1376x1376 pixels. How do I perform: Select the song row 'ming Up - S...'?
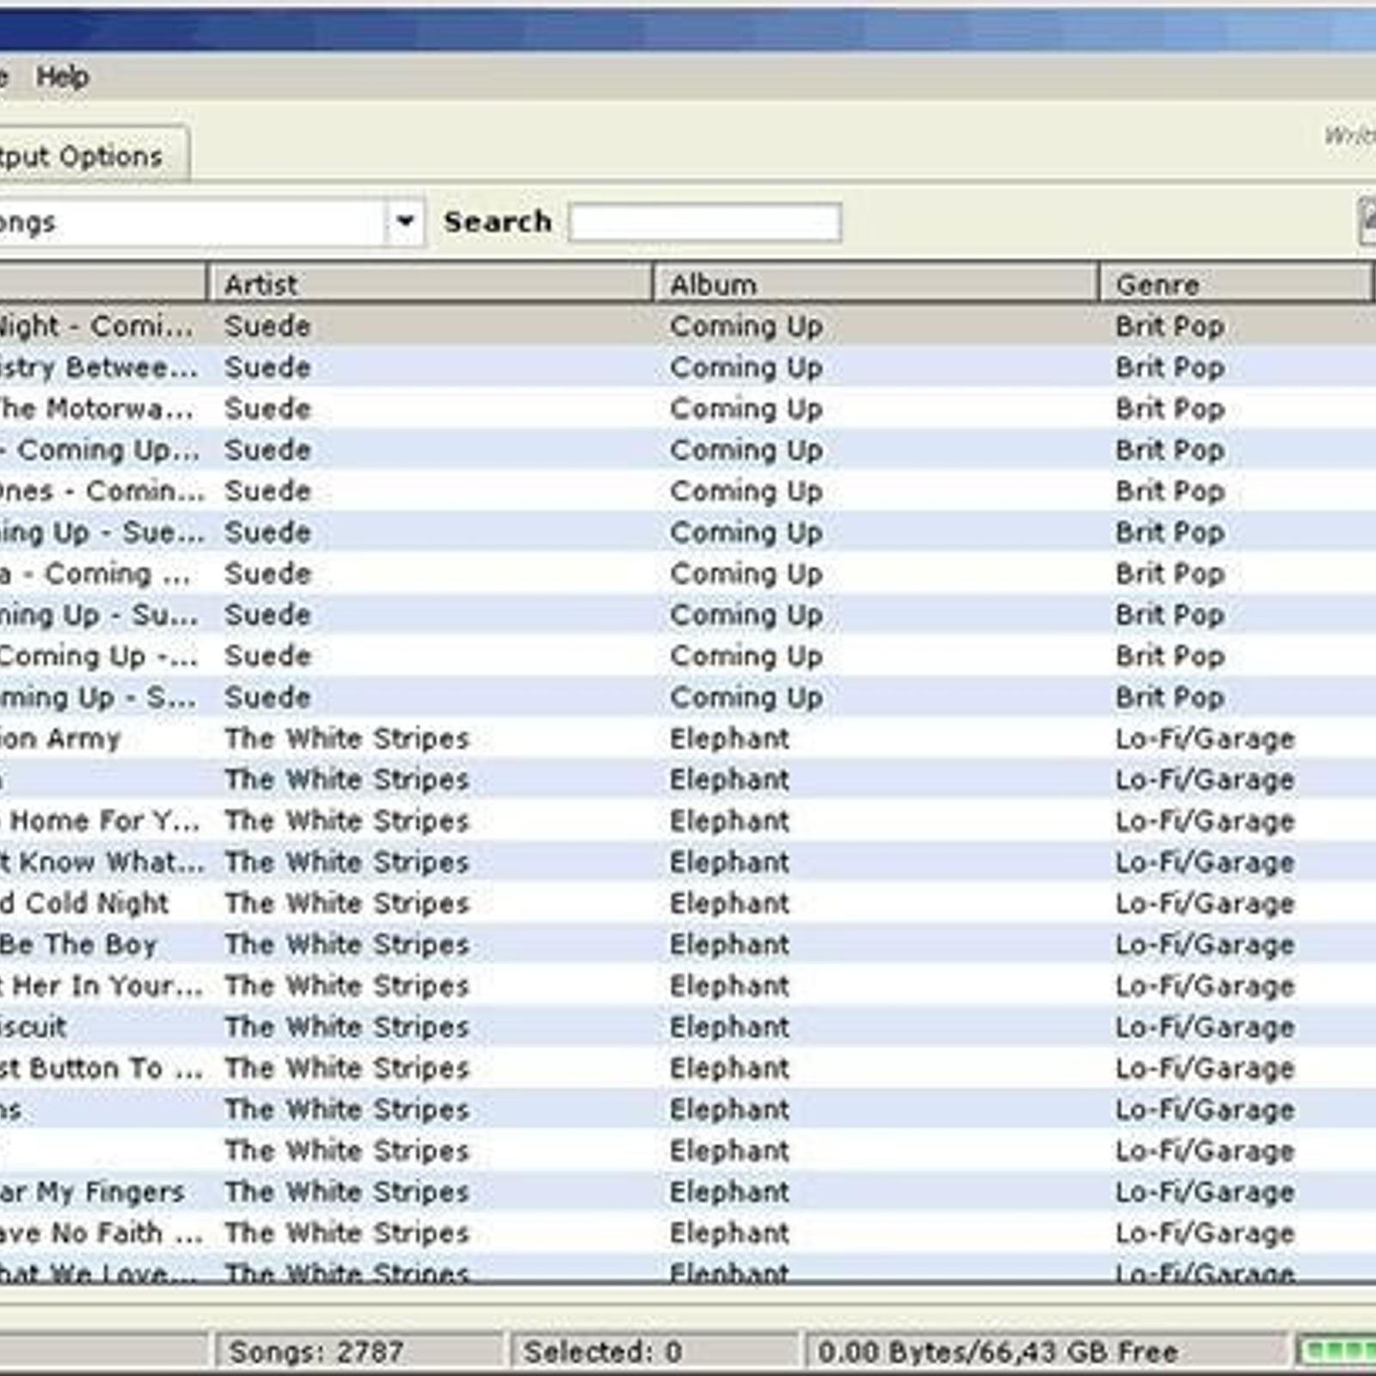click(x=688, y=698)
